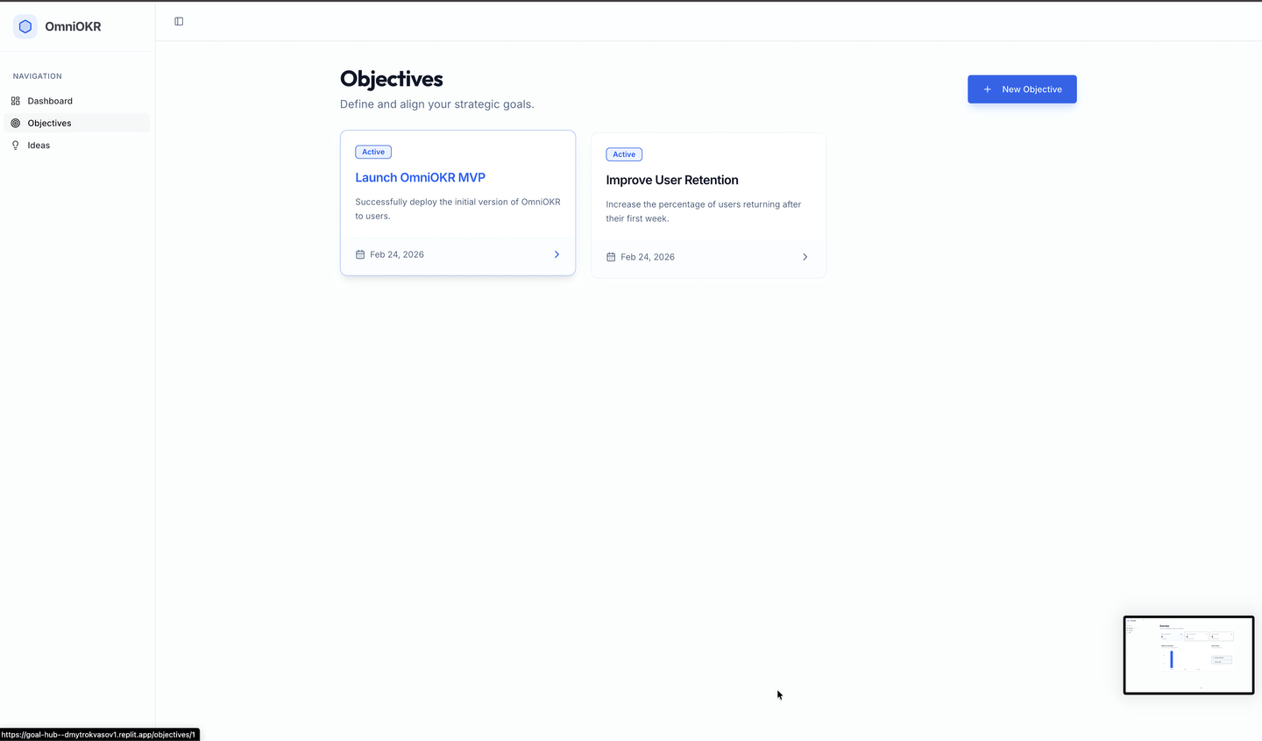Image resolution: width=1262 pixels, height=741 pixels.
Task: Click the calendar icon on Improve User Retention card
Action: 611,257
